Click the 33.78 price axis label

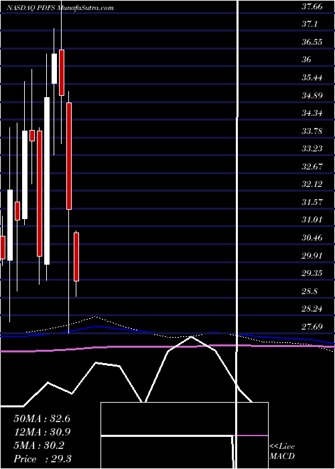[x=312, y=131]
